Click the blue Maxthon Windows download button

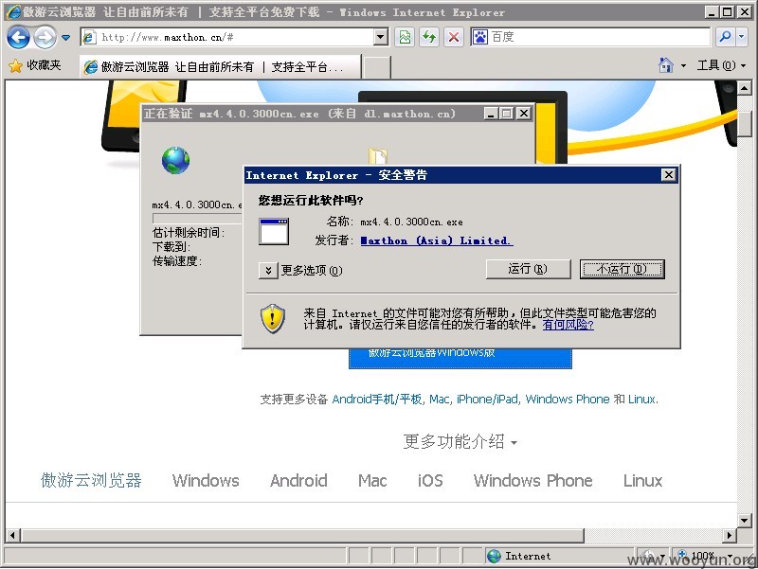point(460,358)
